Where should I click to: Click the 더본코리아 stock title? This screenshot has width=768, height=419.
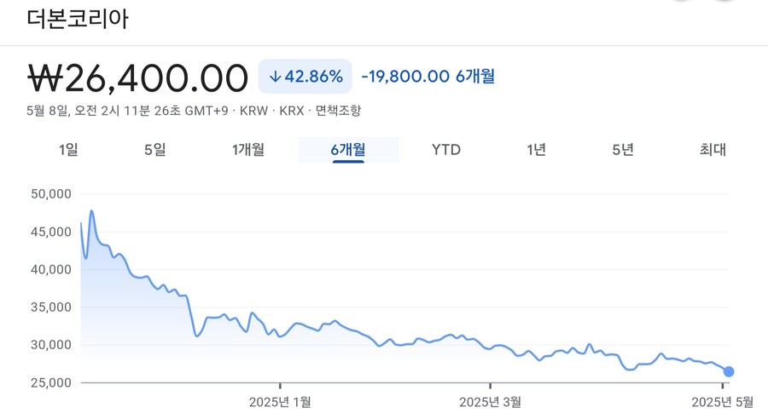78,19
